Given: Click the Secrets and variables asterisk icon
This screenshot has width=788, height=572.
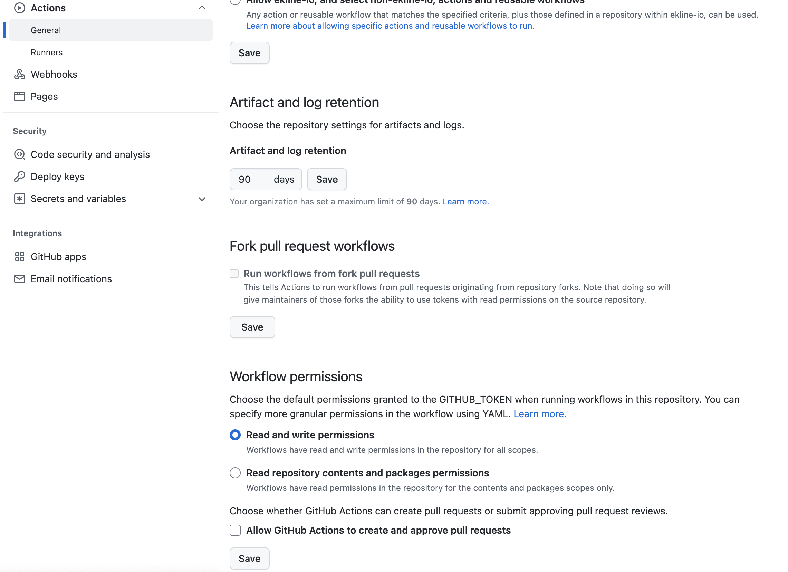Looking at the screenshot, I should coord(19,199).
